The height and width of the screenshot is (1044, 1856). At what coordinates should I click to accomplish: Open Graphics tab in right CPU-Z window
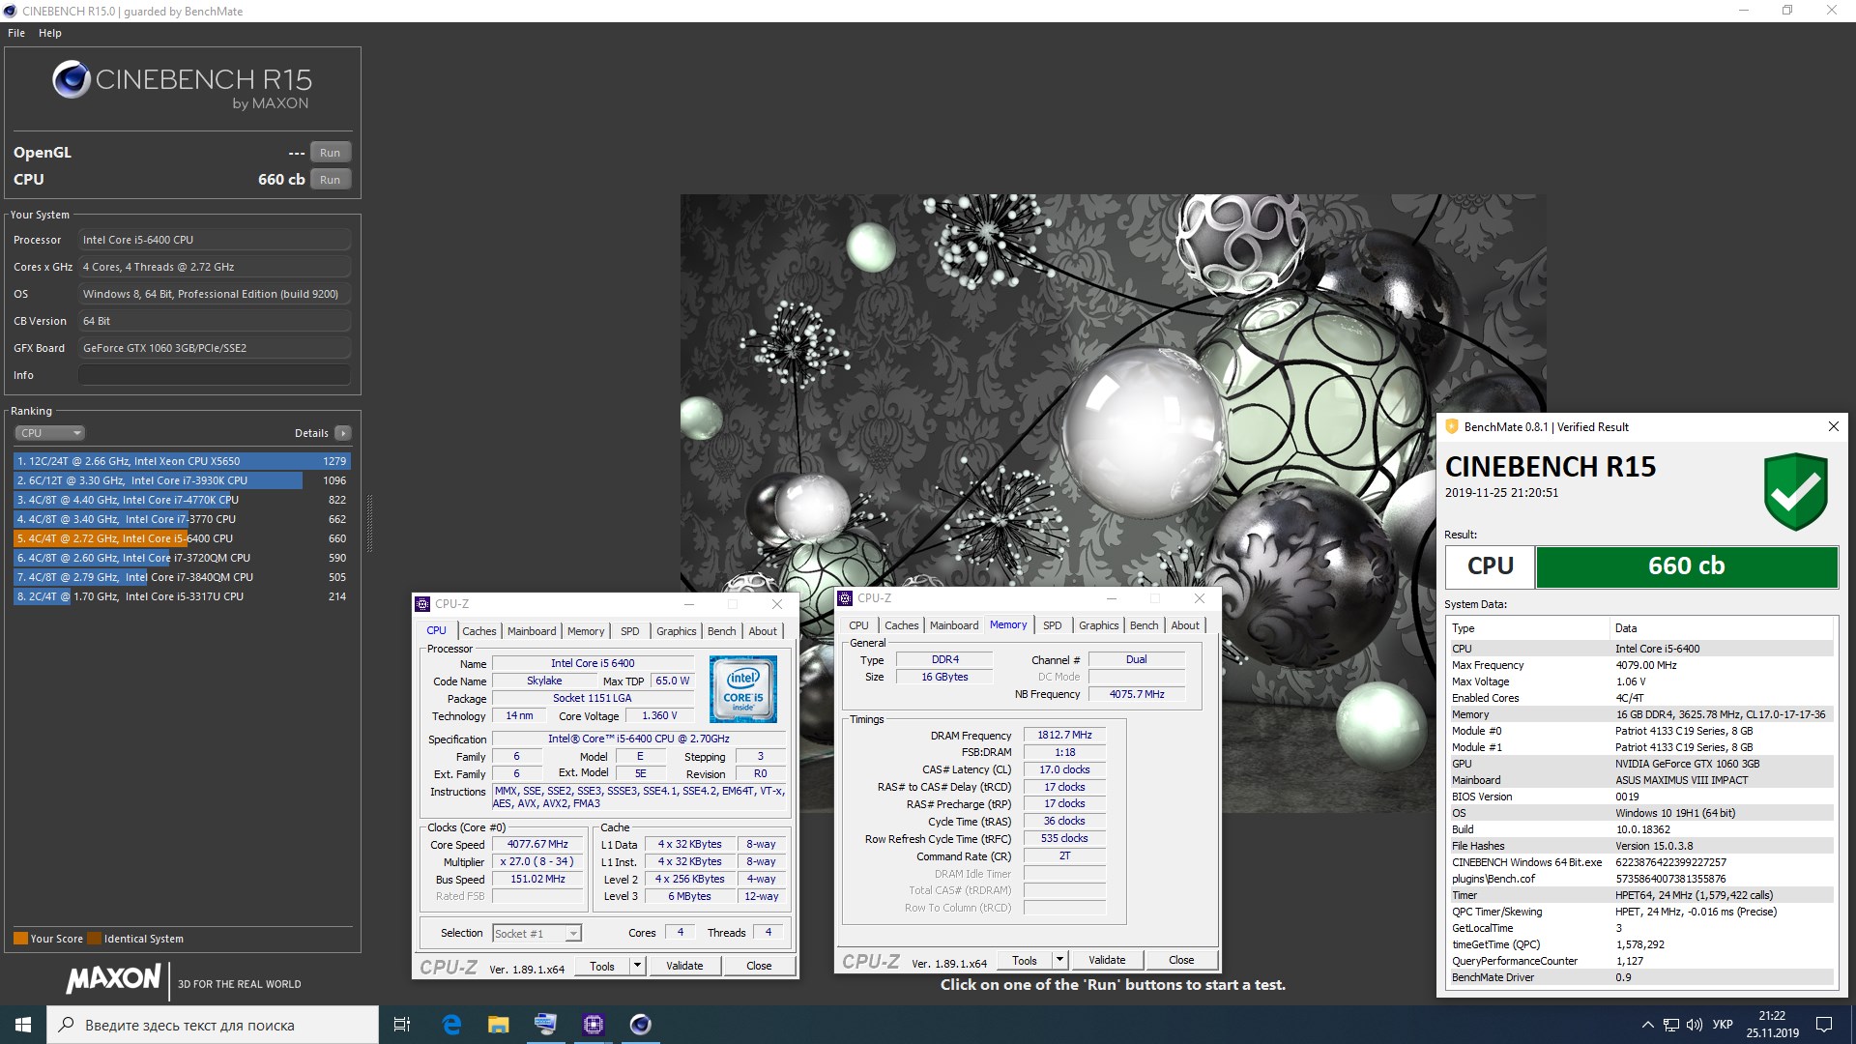tap(1099, 625)
